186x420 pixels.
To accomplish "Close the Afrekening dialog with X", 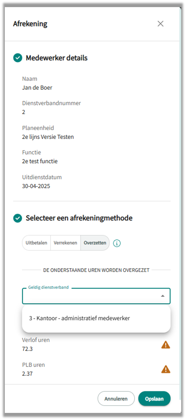I will click(x=161, y=24).
